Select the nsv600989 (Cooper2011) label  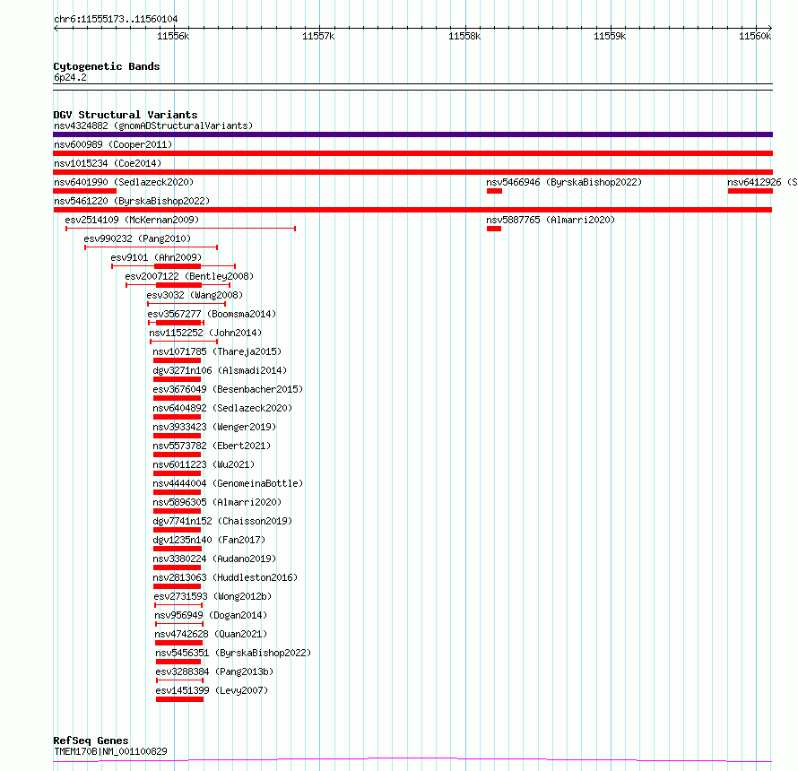pyautogui.click(x=113, y=144)
